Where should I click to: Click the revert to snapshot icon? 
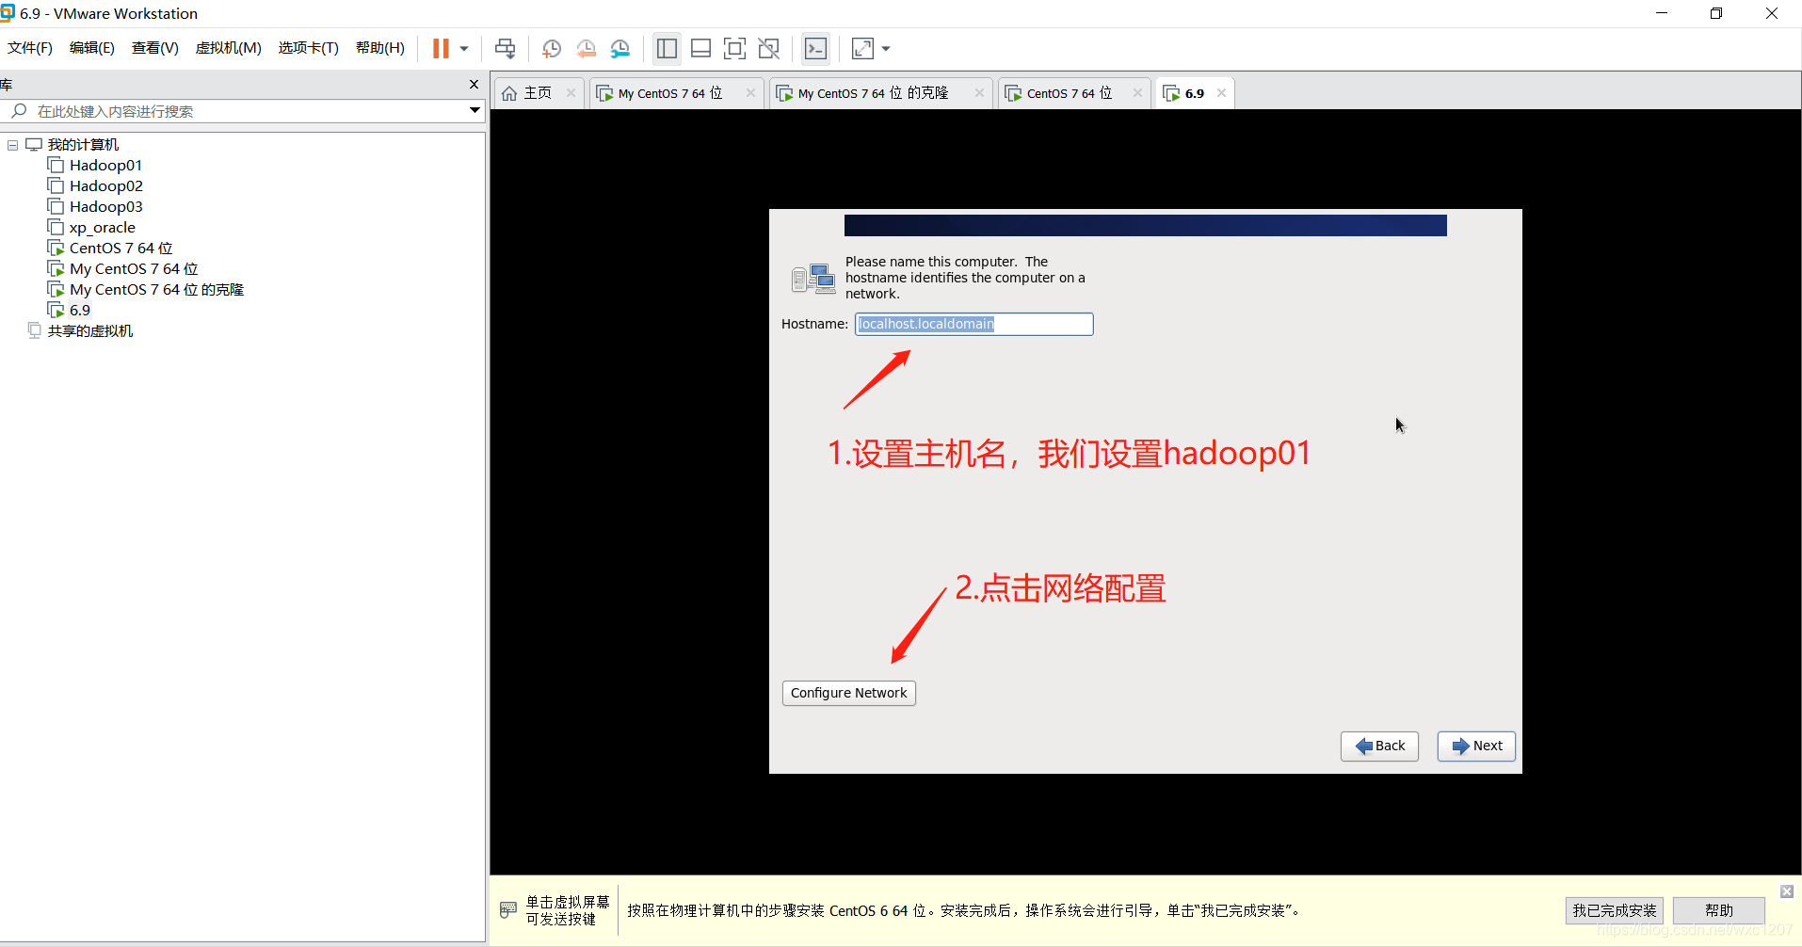tap(586, 49)
